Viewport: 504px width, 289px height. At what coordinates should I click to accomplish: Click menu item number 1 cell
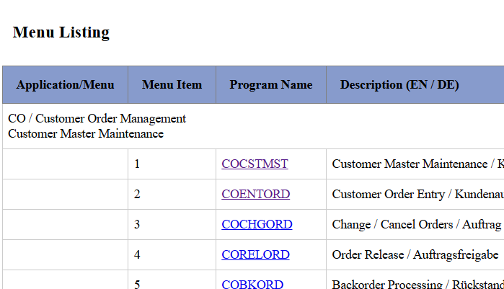tap(172, 164)
